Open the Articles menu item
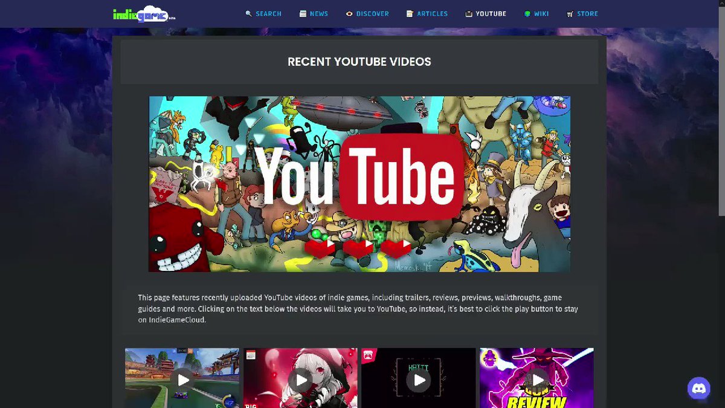The width and height of the screenshot is (725, 408). pos(427,13)
